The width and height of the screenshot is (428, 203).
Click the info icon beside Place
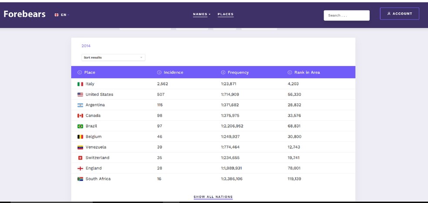point(80,72)
